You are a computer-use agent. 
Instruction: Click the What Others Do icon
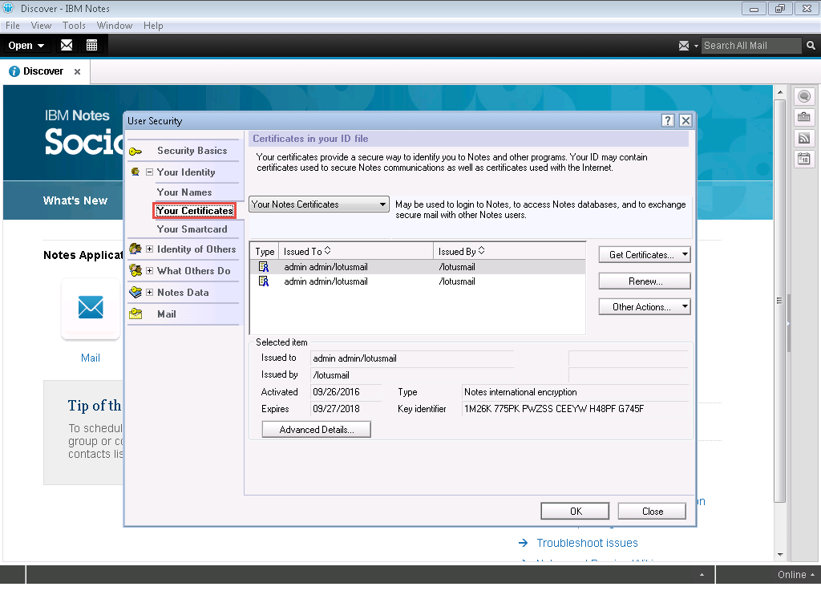point(135,270)
